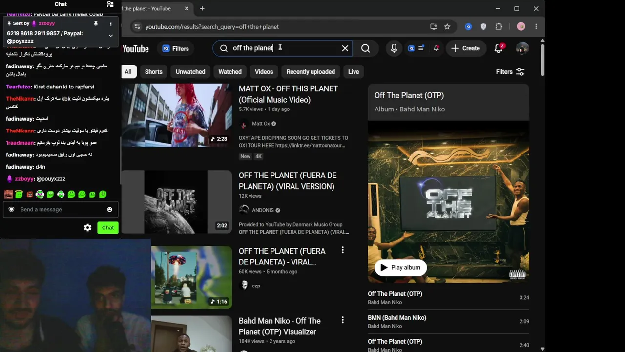Open zzboyy username in pinned message
Screen dimensions: 625x352
46,23
